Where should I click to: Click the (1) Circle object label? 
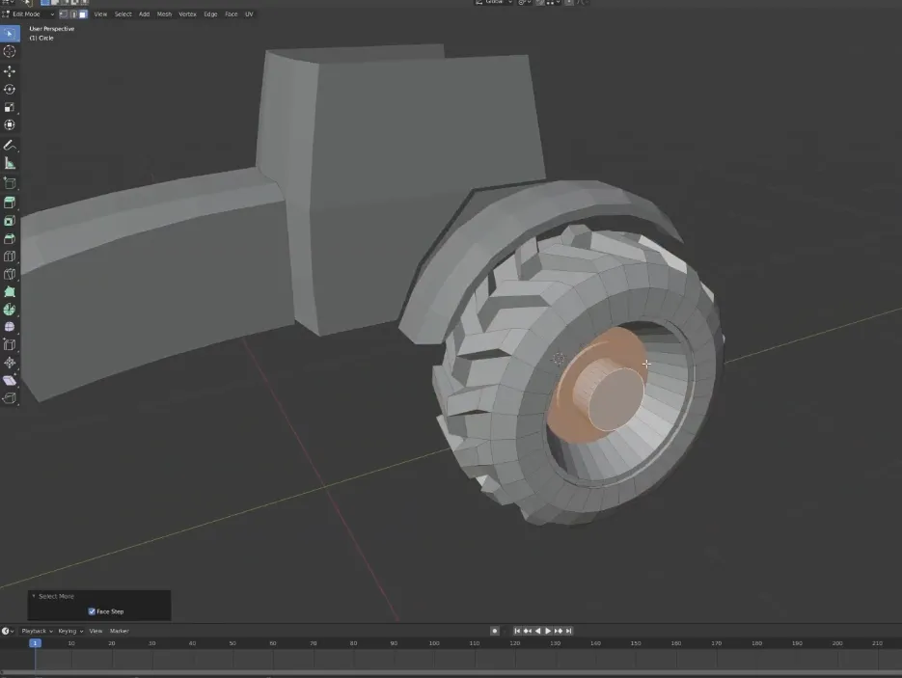tap(41, 38)
